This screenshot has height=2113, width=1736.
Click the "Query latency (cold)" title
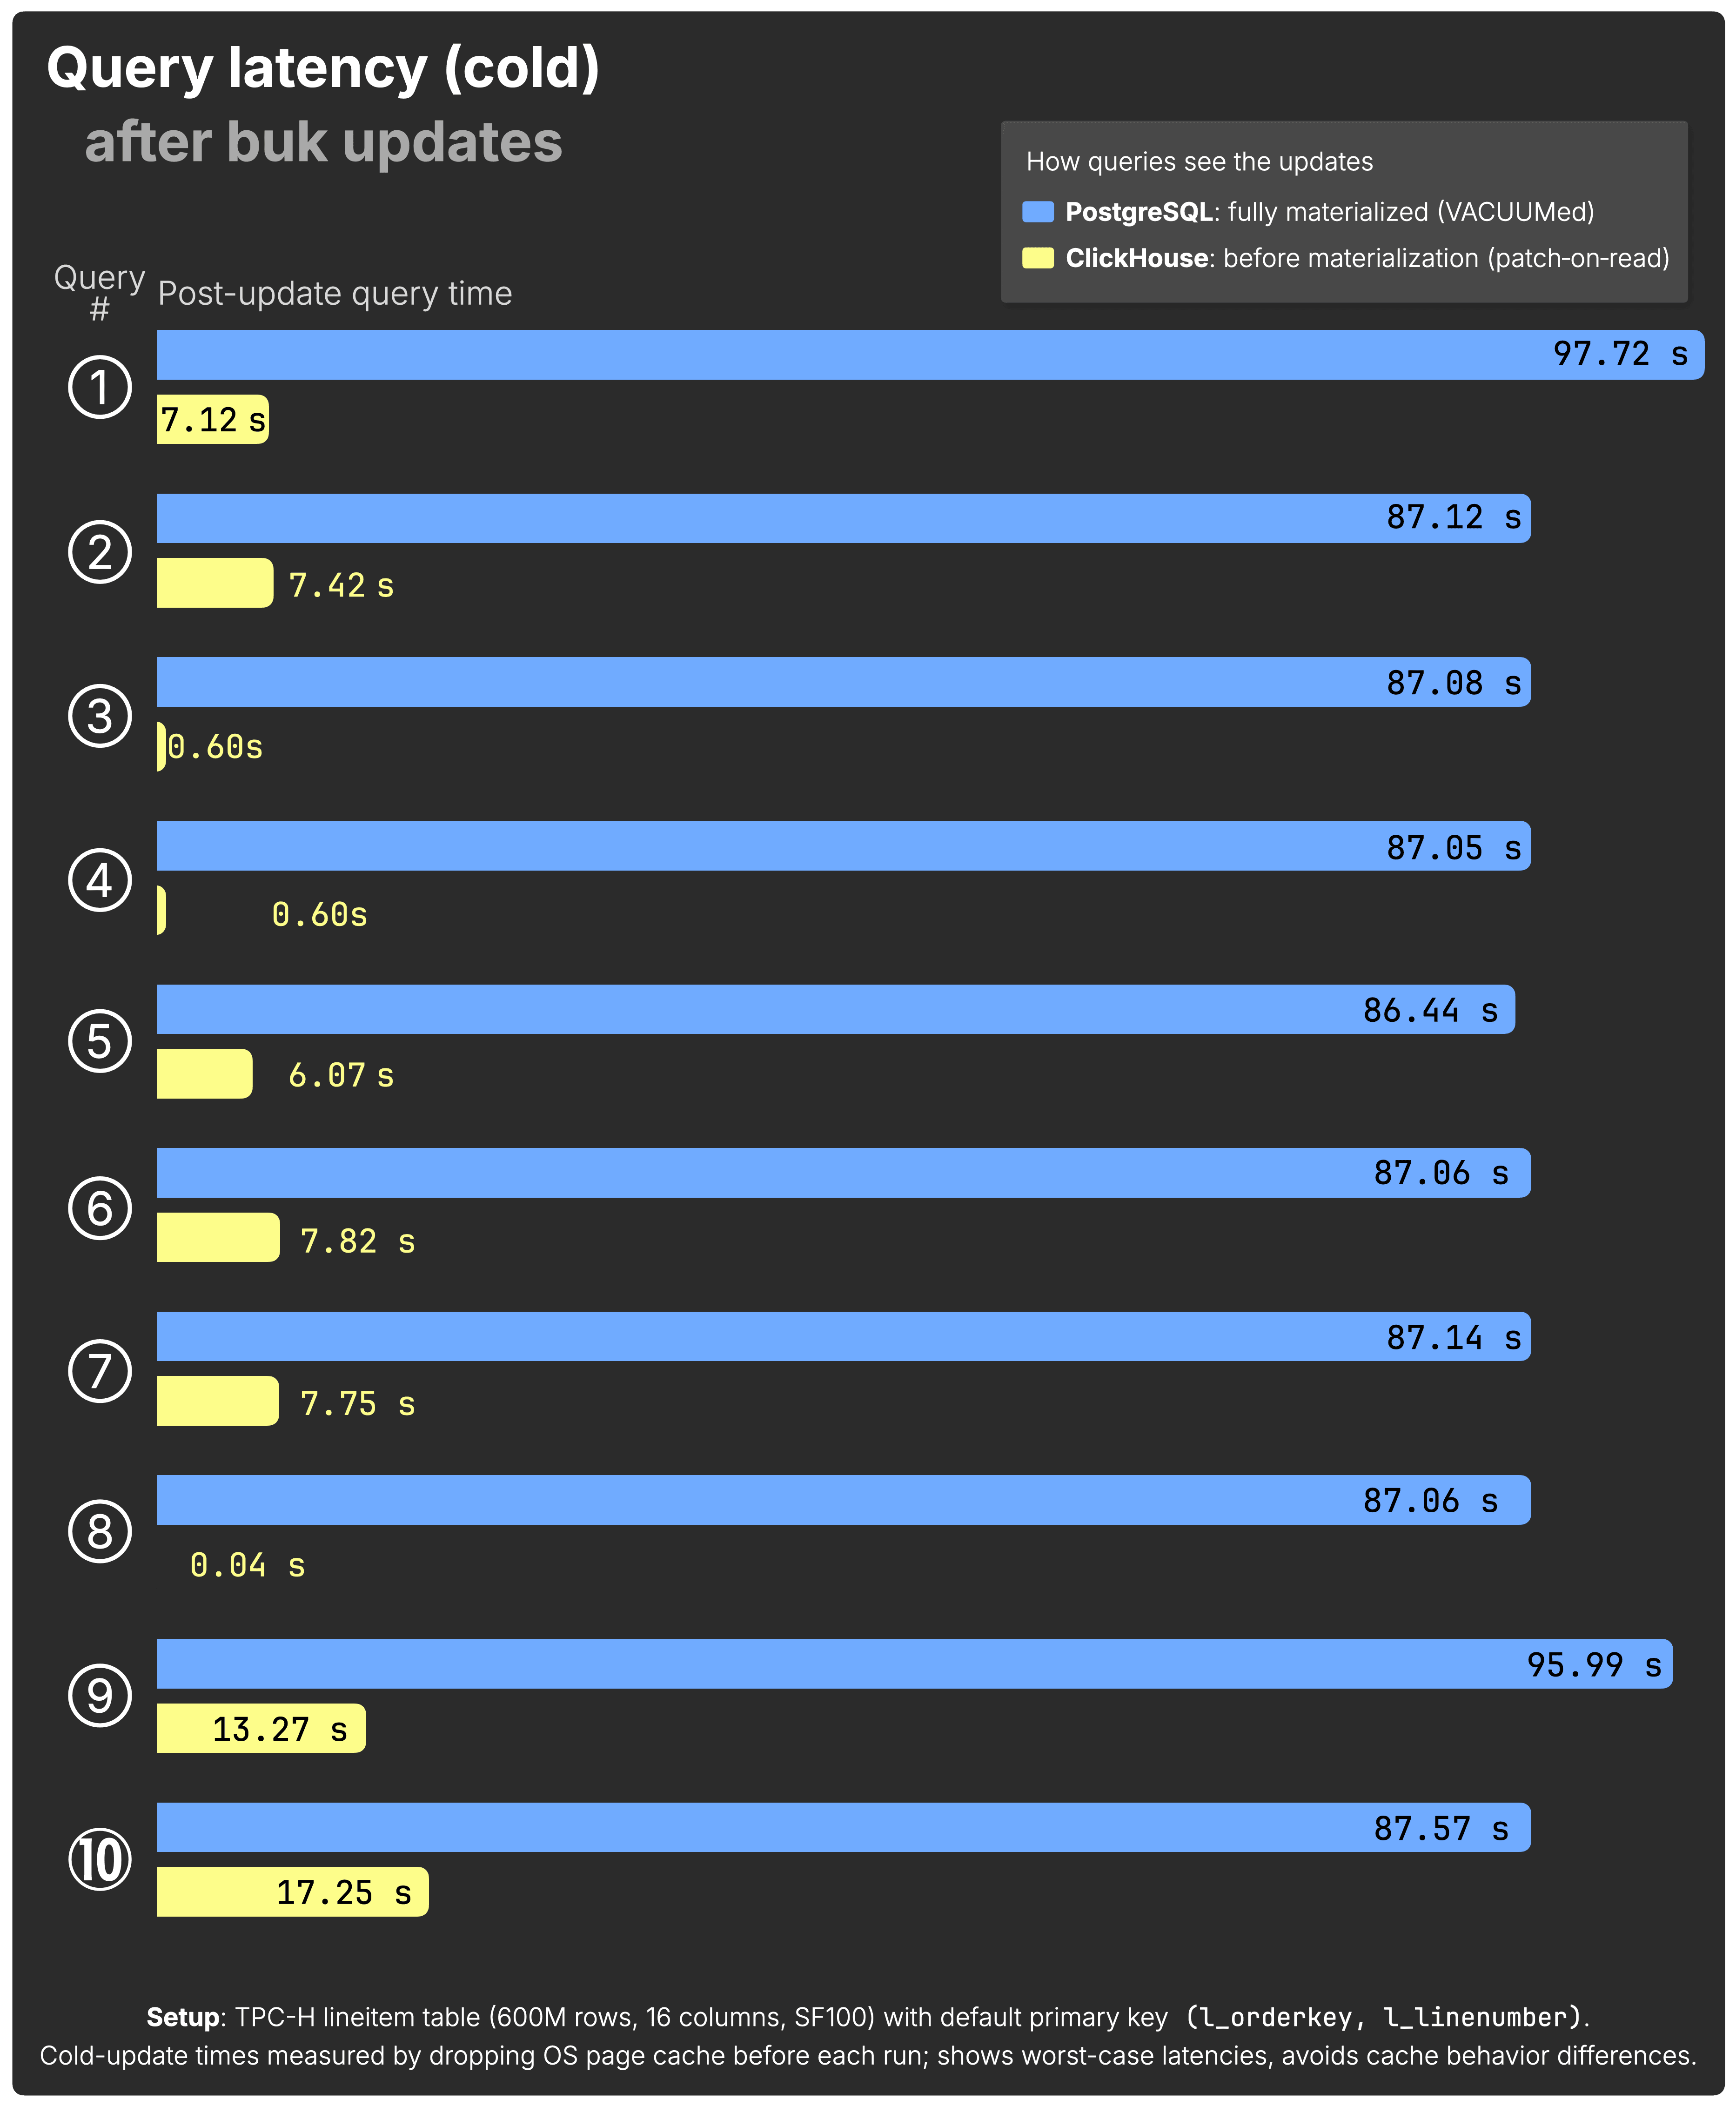coord(323,68)
